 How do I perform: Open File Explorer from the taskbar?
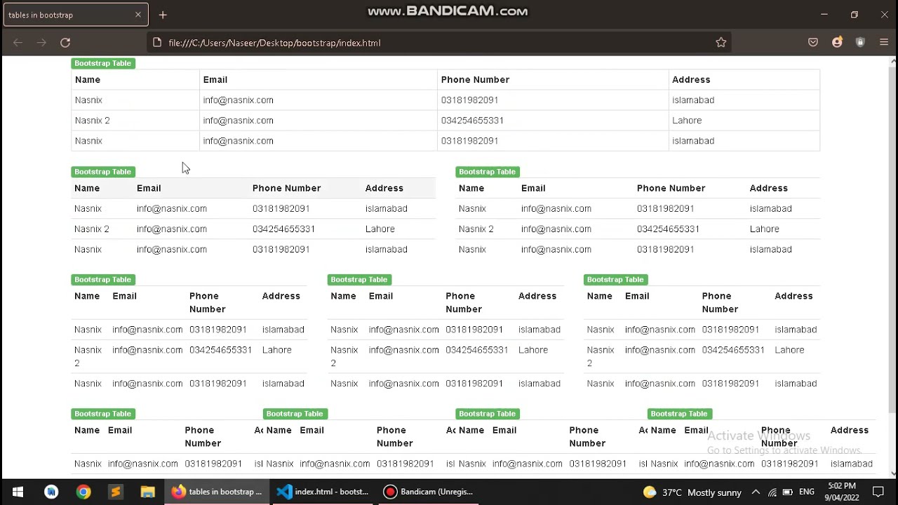(x=147, y=492)
